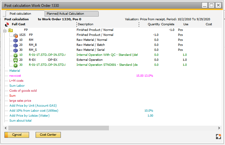225x145 pixels.
Task: Select the Post calculation tab
Action: click(20, 14)
